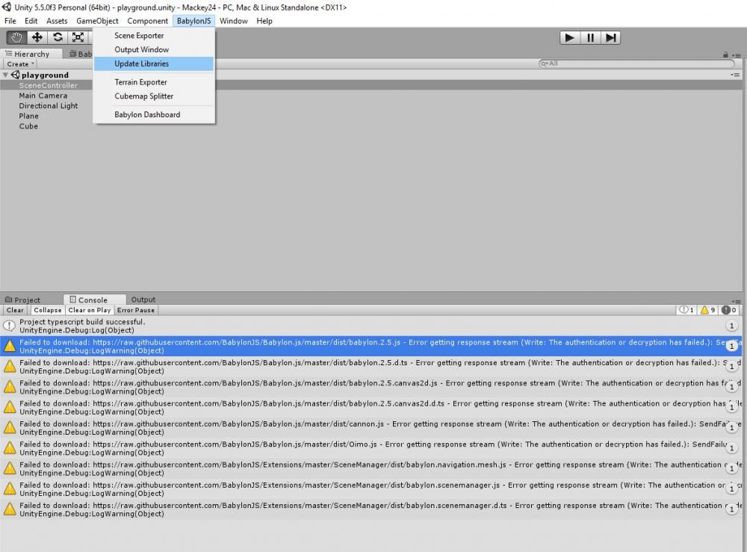Open the Window menu
Viewport: 747px width, 552px height.
tap(233, 21)
